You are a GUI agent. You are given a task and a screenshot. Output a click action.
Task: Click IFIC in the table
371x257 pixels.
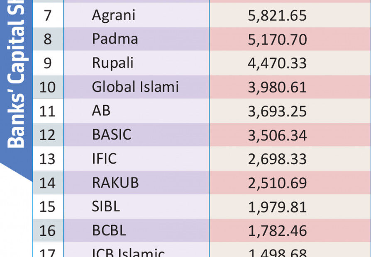point(104,158)
